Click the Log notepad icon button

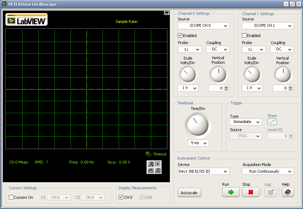(271, 192)
